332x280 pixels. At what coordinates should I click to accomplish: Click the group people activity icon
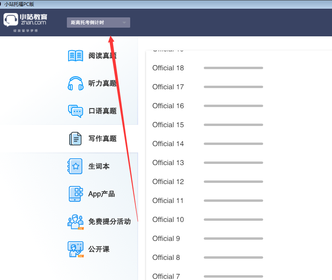[76, 222]
